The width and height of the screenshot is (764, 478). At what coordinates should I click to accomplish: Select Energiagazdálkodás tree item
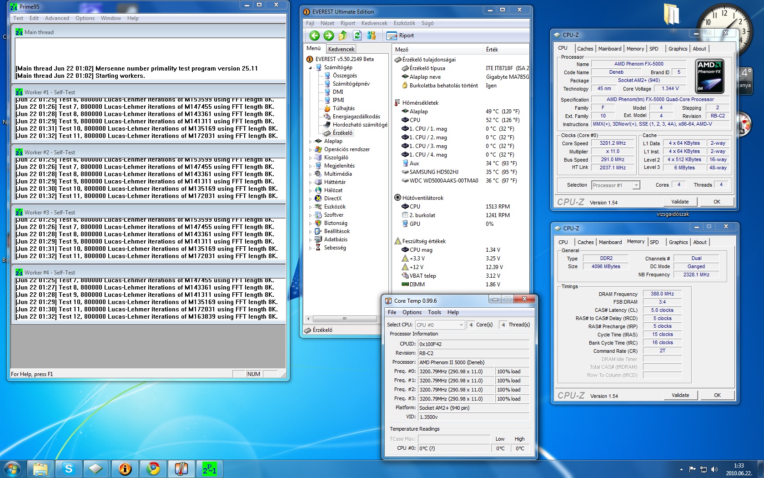tap(356, 117)
